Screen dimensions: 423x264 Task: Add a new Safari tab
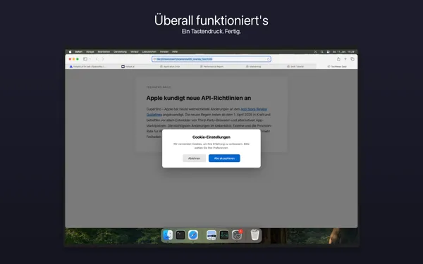pos(345,59)
